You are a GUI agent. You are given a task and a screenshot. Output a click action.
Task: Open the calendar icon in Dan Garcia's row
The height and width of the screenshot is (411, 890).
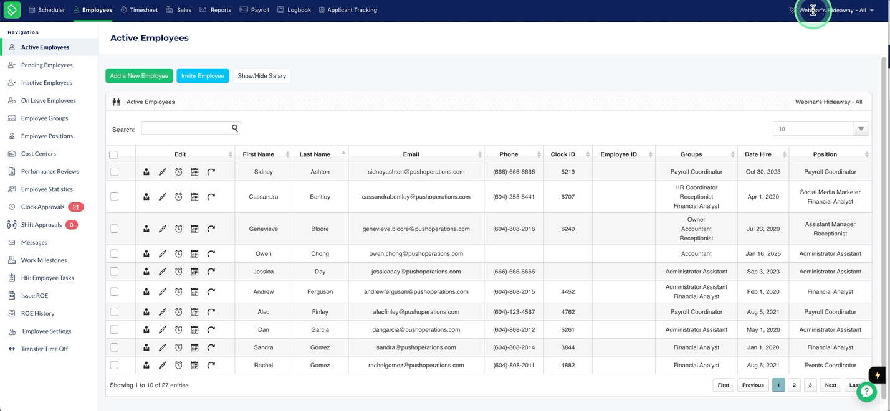tap(194, 330)
